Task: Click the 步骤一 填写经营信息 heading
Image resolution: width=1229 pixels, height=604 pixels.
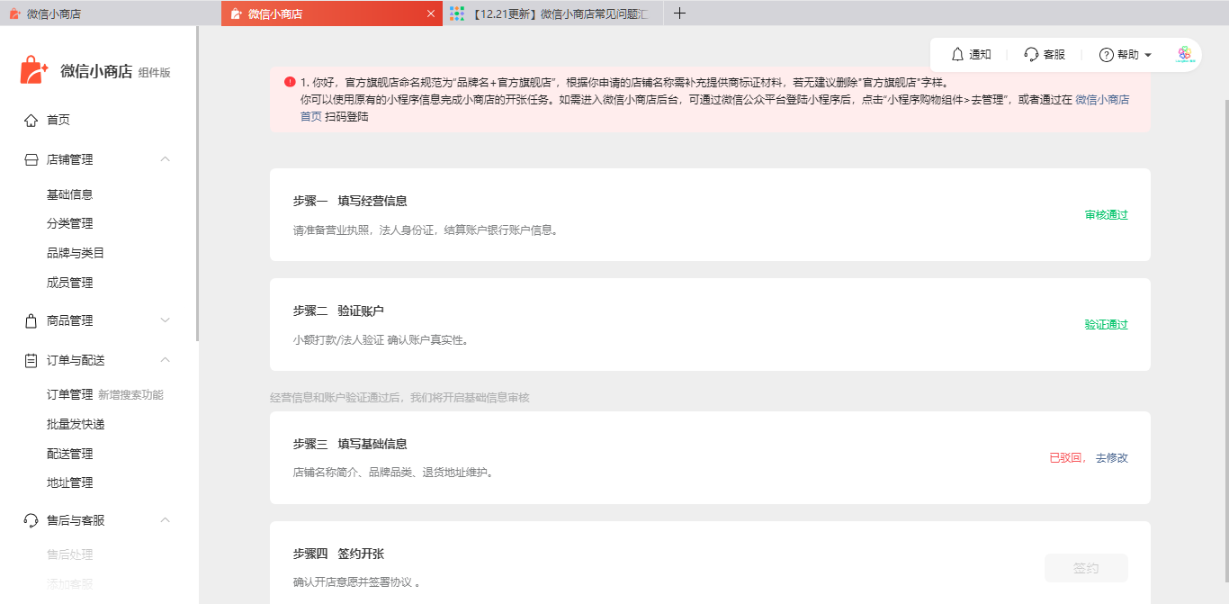Action: tap(350, 201)
